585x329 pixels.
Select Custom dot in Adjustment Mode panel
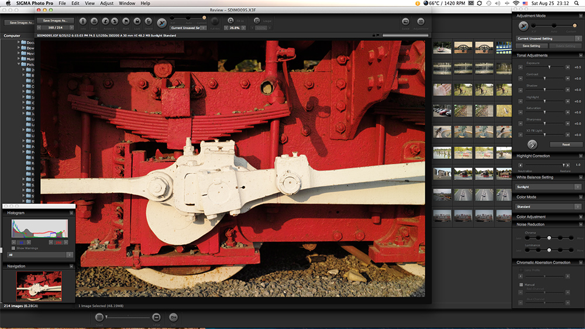pos(574,25)
